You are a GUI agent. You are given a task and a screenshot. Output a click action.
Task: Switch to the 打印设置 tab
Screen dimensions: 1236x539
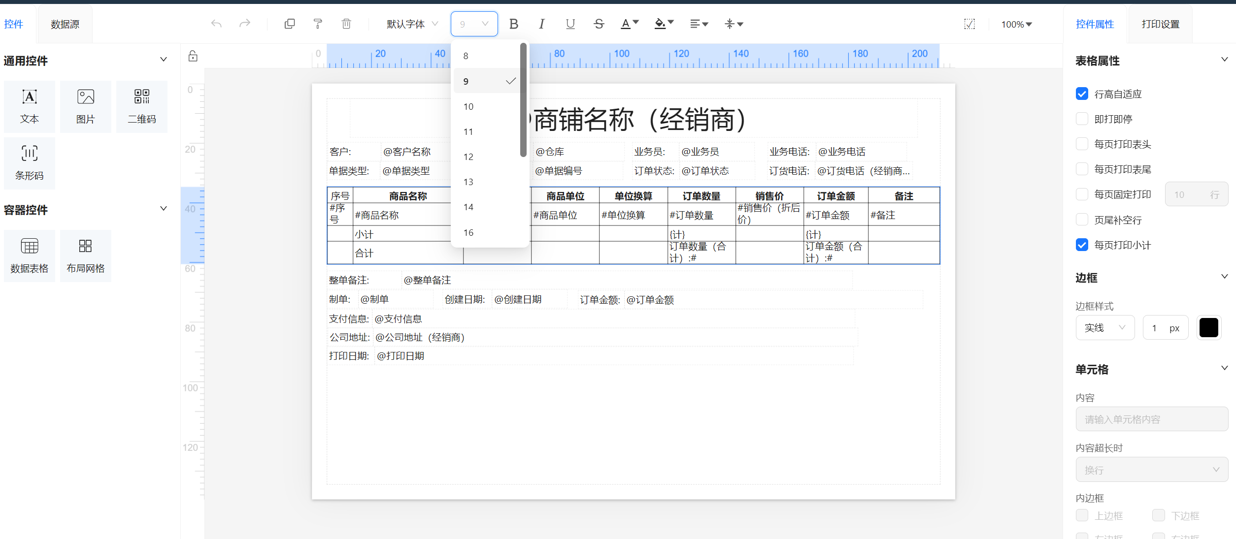click(1160, 24)
